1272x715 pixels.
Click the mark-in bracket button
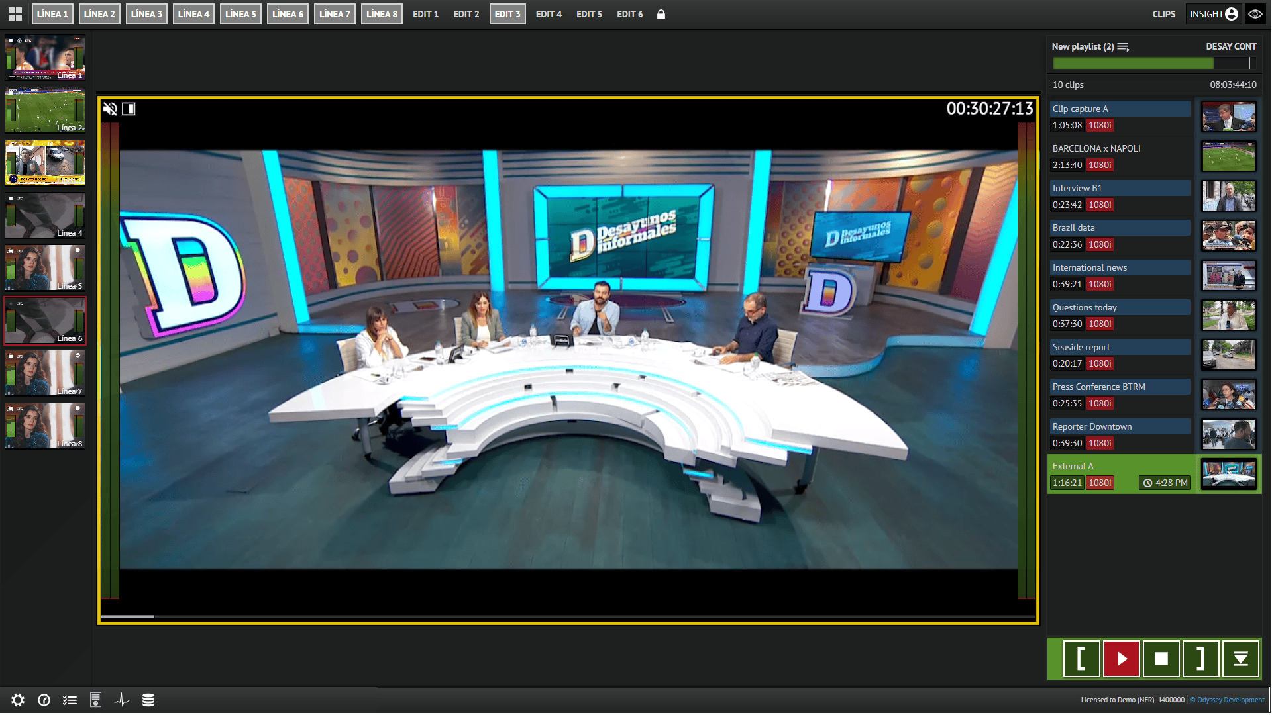tap(1081, 658)
